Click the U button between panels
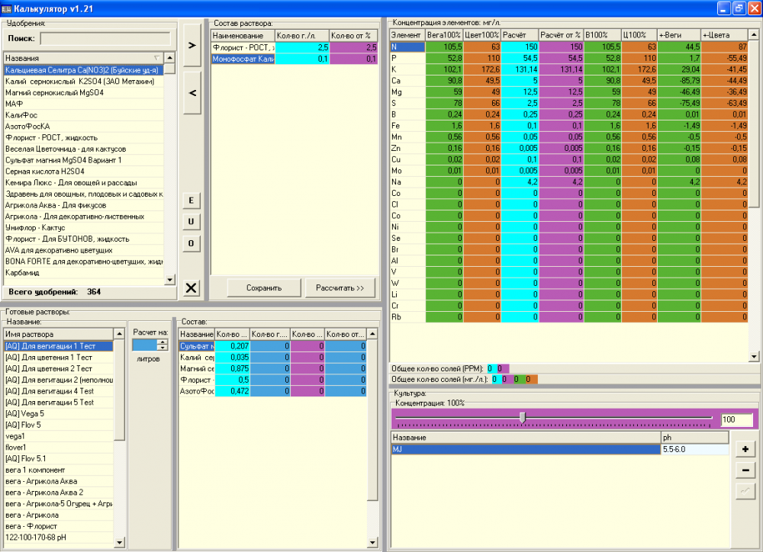The height and width of the screenshot is (552, 763). [192, 222]
